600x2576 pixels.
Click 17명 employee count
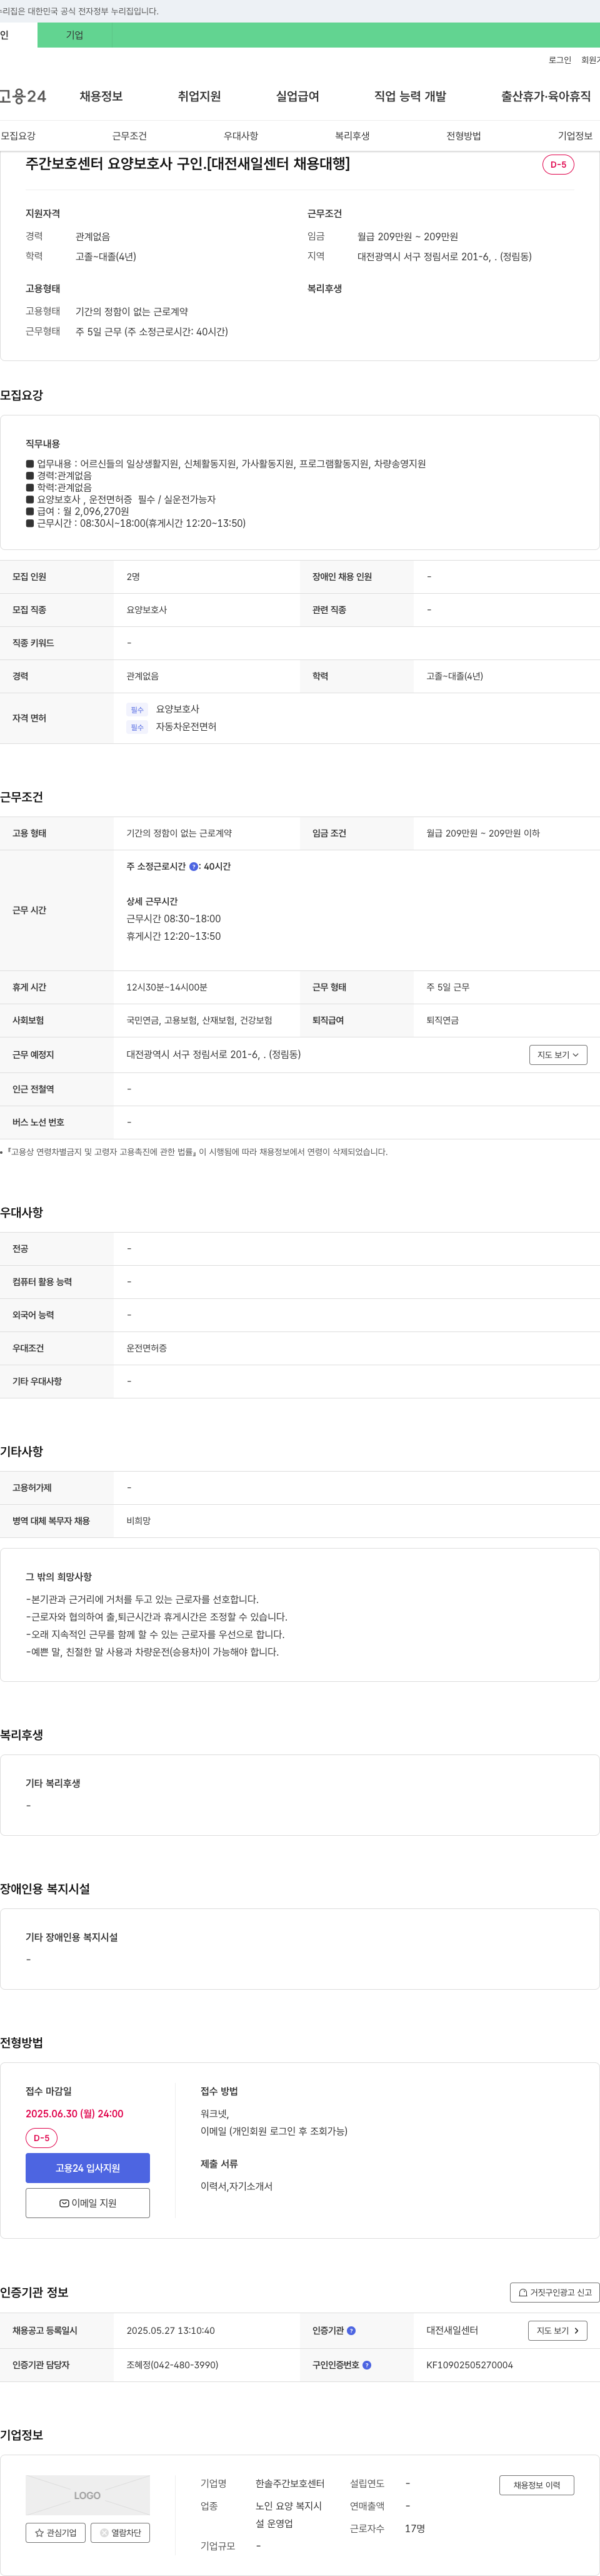415,2528
